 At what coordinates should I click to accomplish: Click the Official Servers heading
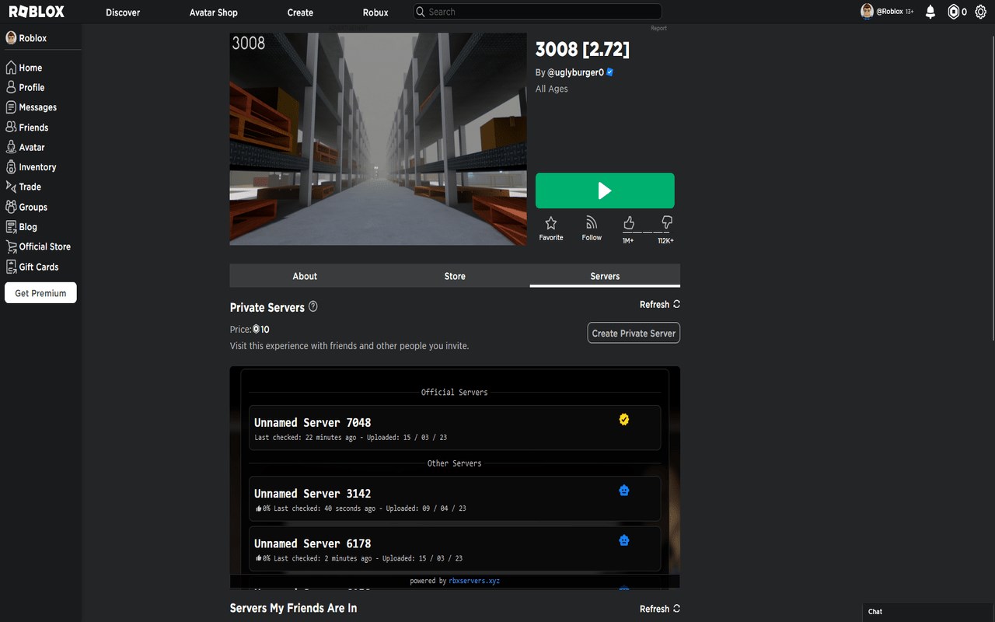[455, 393]
